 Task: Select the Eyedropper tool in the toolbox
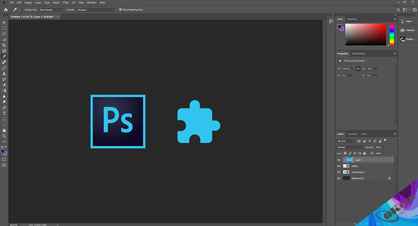(x=4, y=57)
